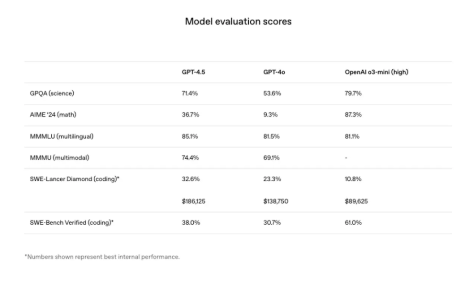Click the 9.3% AIME score

pyautogui.click(x=269, y=115)
